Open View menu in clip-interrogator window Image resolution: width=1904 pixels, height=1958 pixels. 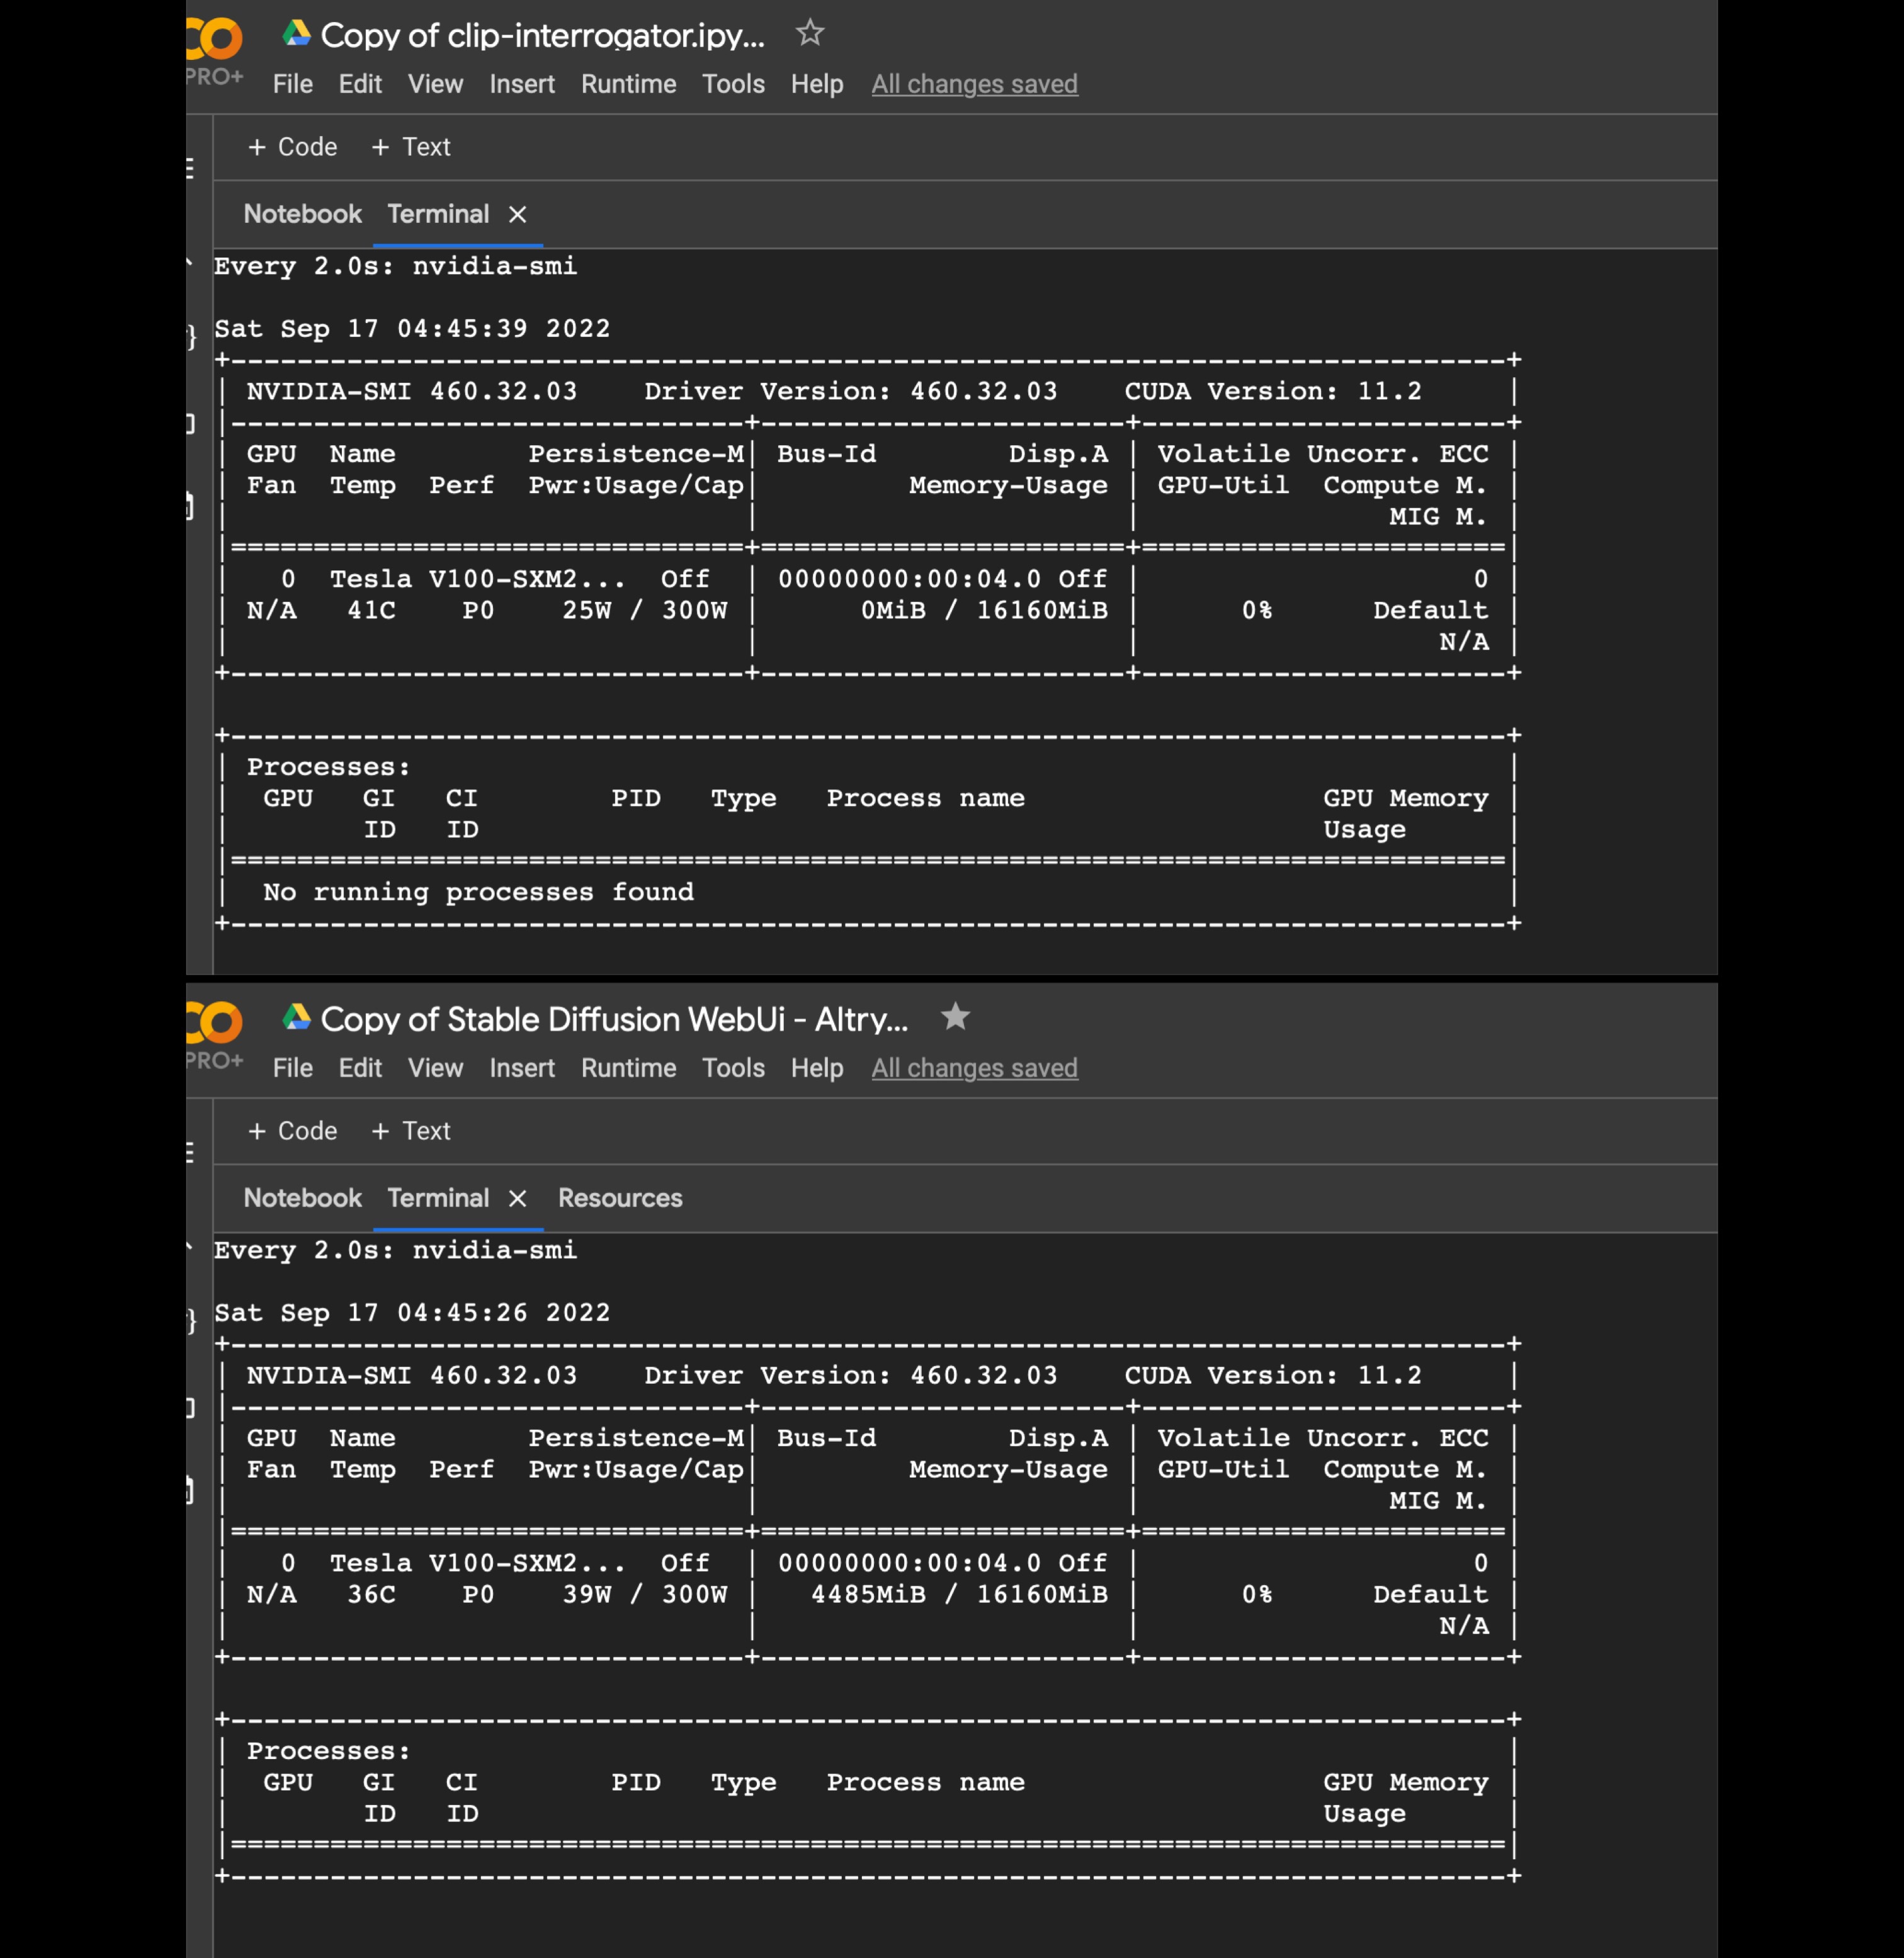tap(435, 84)
